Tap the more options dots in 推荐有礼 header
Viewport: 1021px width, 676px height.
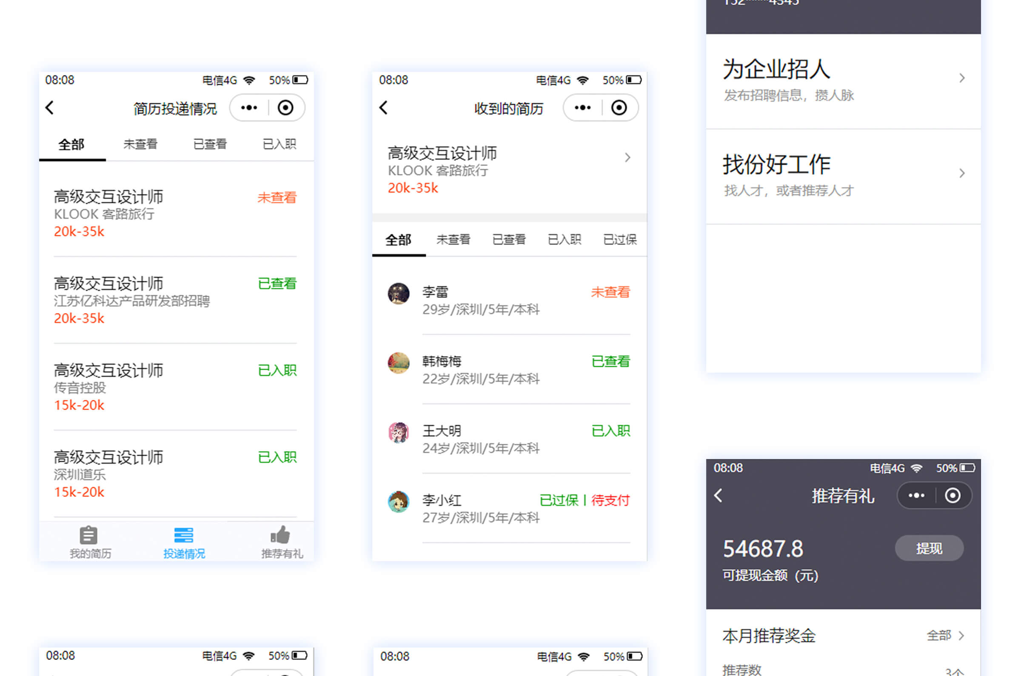point(916,496)
